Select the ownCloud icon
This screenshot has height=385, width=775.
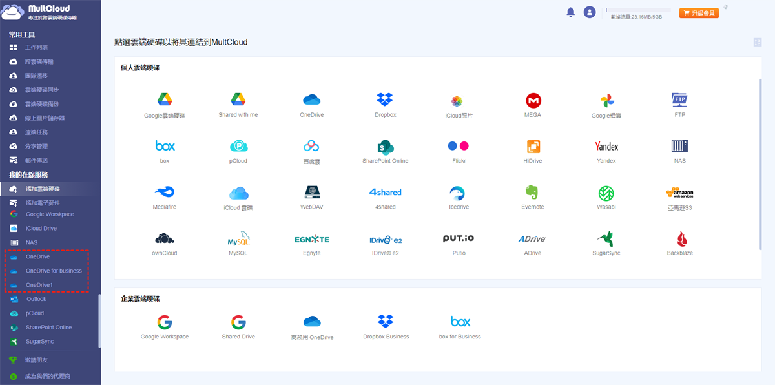coord(165,238)
